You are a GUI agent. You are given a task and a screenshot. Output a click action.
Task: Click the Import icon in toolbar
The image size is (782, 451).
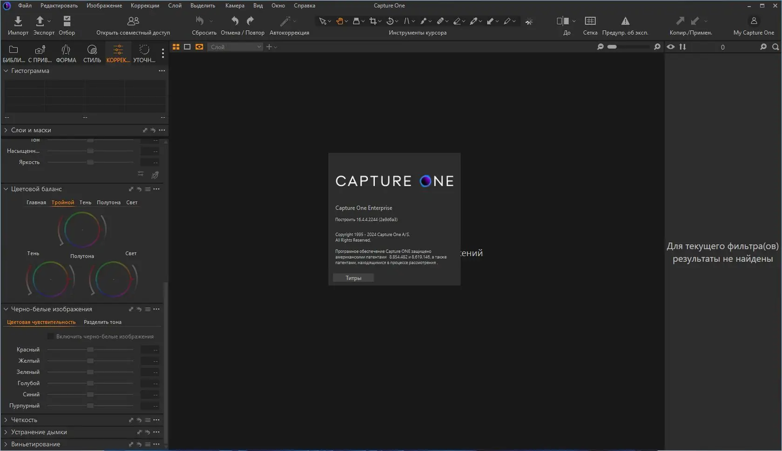[x=18, y=21]
